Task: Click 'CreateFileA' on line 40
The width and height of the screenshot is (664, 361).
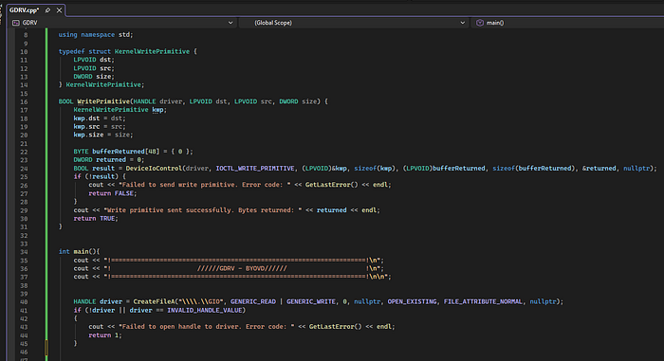Action: click(x=154, y=301)
